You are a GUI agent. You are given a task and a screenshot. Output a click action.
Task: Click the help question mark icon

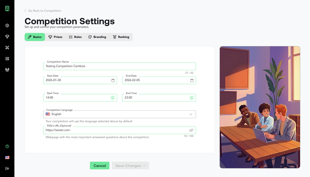point(7,146)
